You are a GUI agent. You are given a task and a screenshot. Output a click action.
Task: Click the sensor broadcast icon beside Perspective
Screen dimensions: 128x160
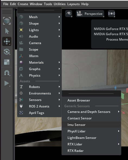tap(111, 14)
